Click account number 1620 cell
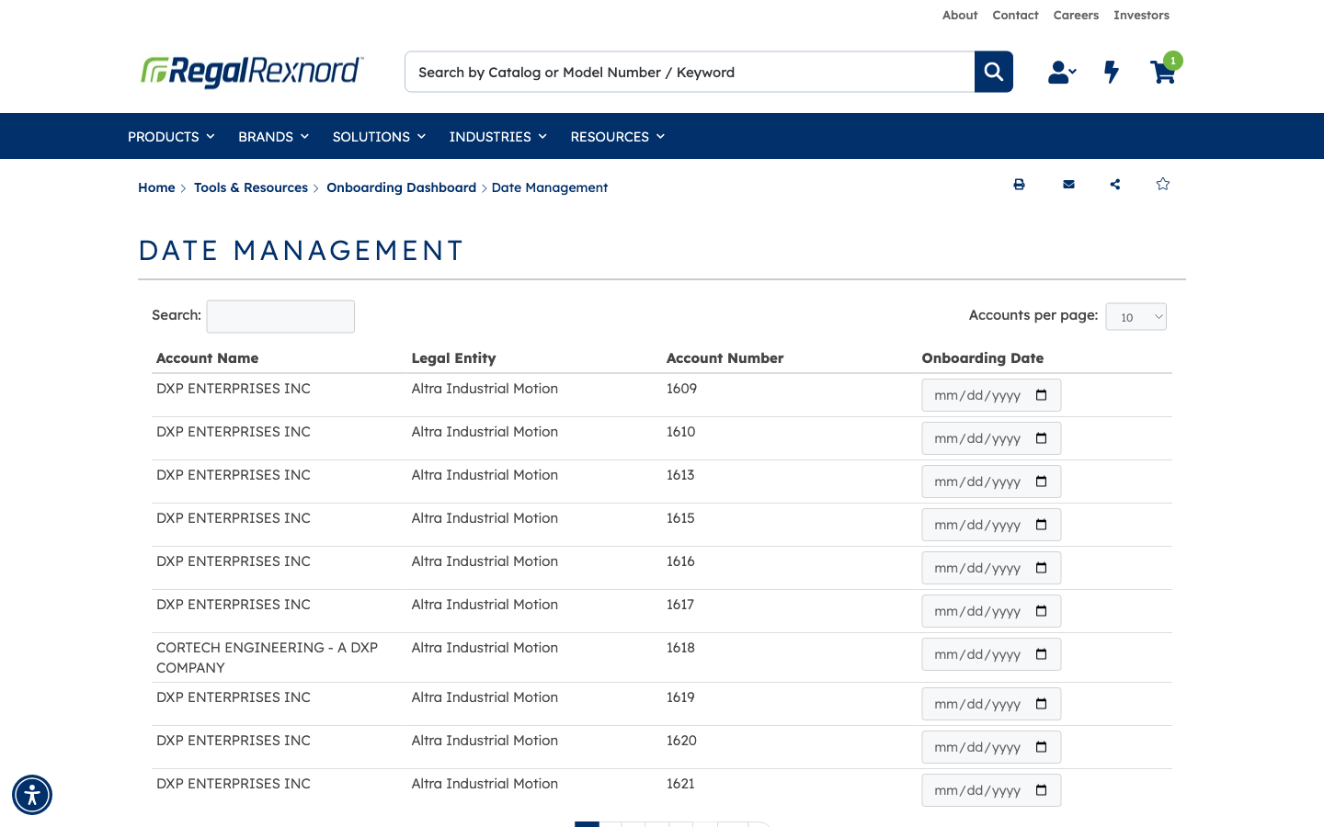This screenshot has width=1324, height=827. pyautogui.click(x=681, y=741)
